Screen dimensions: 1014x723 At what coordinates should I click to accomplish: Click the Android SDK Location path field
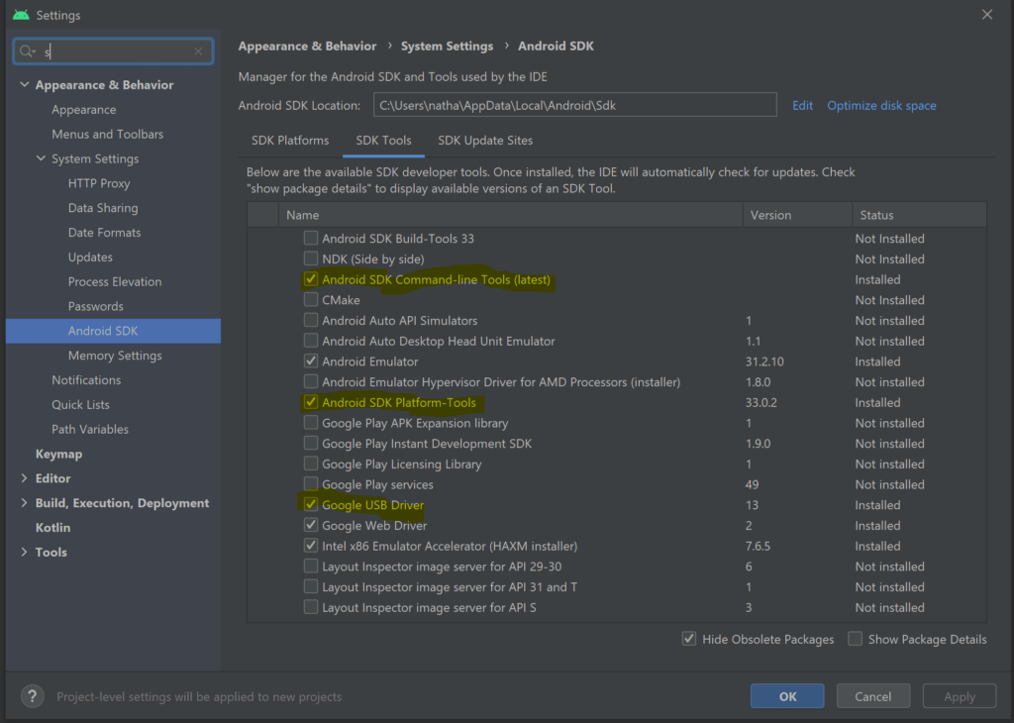[574, 104]
